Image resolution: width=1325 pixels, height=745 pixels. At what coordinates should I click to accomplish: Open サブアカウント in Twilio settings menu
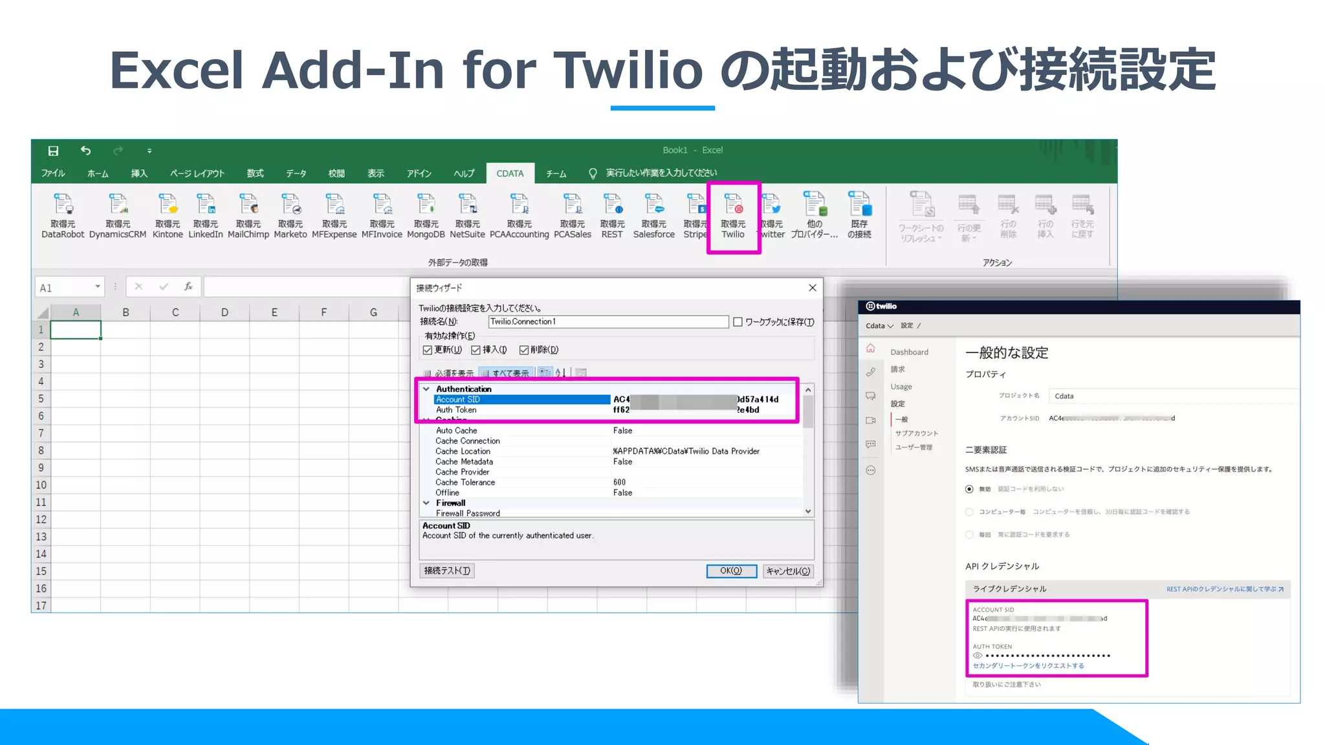(x=917, y=433)
